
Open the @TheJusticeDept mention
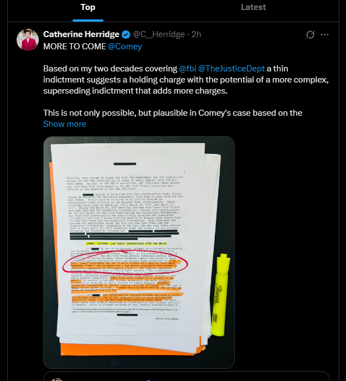[231, 69]
